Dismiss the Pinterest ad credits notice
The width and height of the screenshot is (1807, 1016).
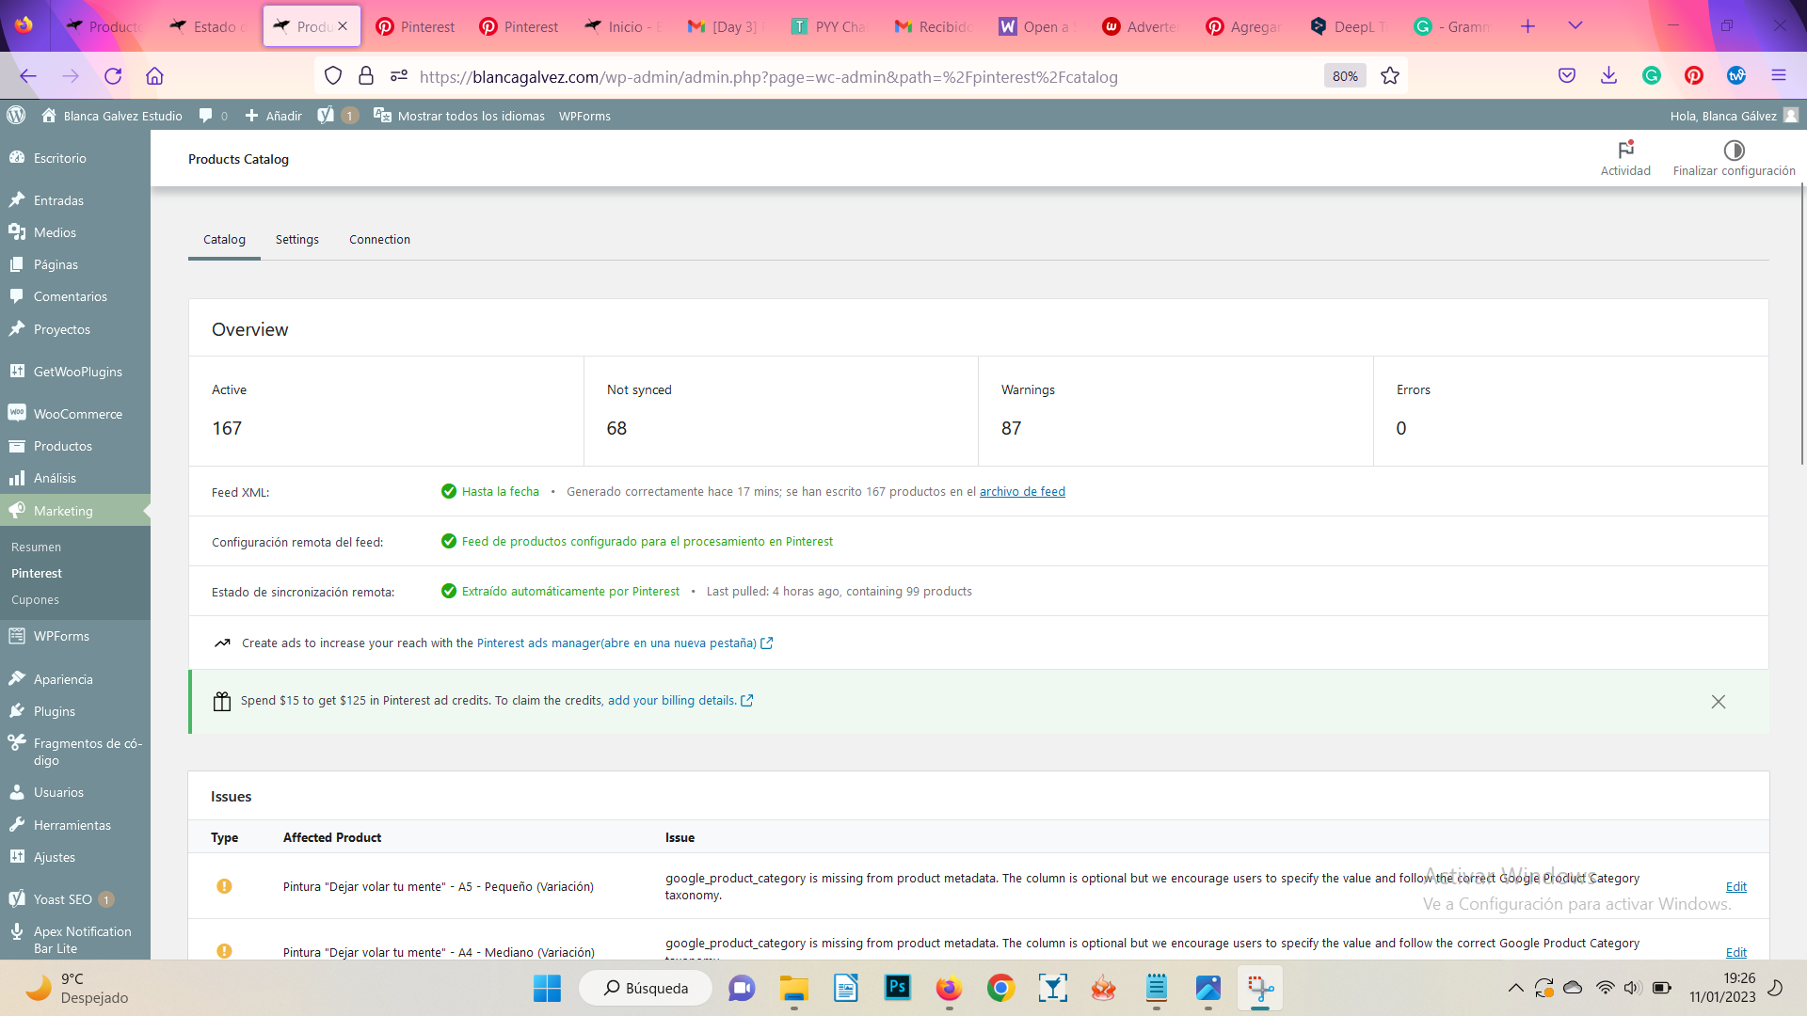click(1718, 702)
